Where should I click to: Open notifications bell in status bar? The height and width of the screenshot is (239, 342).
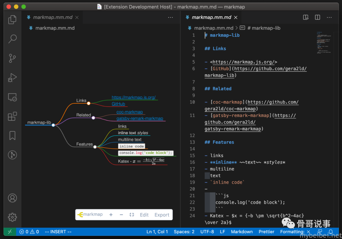[331, 232]
